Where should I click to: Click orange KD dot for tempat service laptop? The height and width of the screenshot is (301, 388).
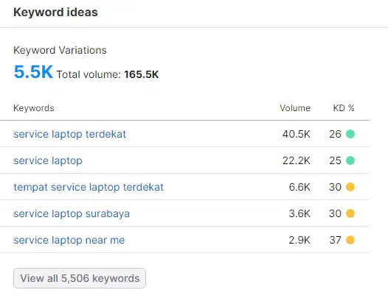[x=350, y=187]
